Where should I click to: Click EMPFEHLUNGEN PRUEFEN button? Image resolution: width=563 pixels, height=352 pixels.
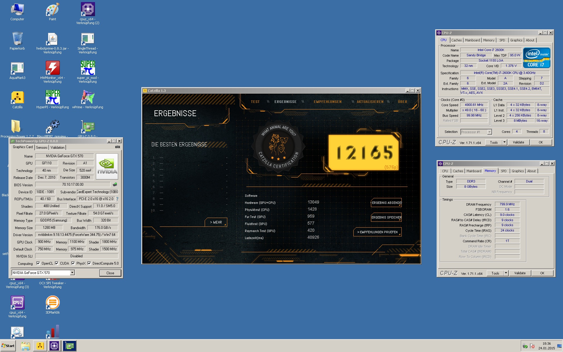[378, 232]
